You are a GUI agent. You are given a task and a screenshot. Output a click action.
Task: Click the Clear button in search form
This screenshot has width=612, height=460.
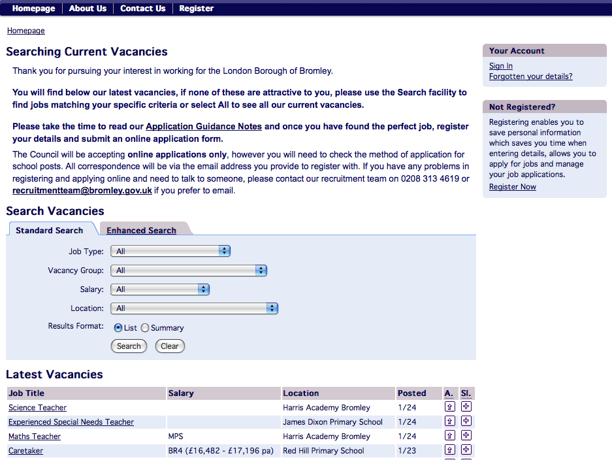click(x=170, y=346)
